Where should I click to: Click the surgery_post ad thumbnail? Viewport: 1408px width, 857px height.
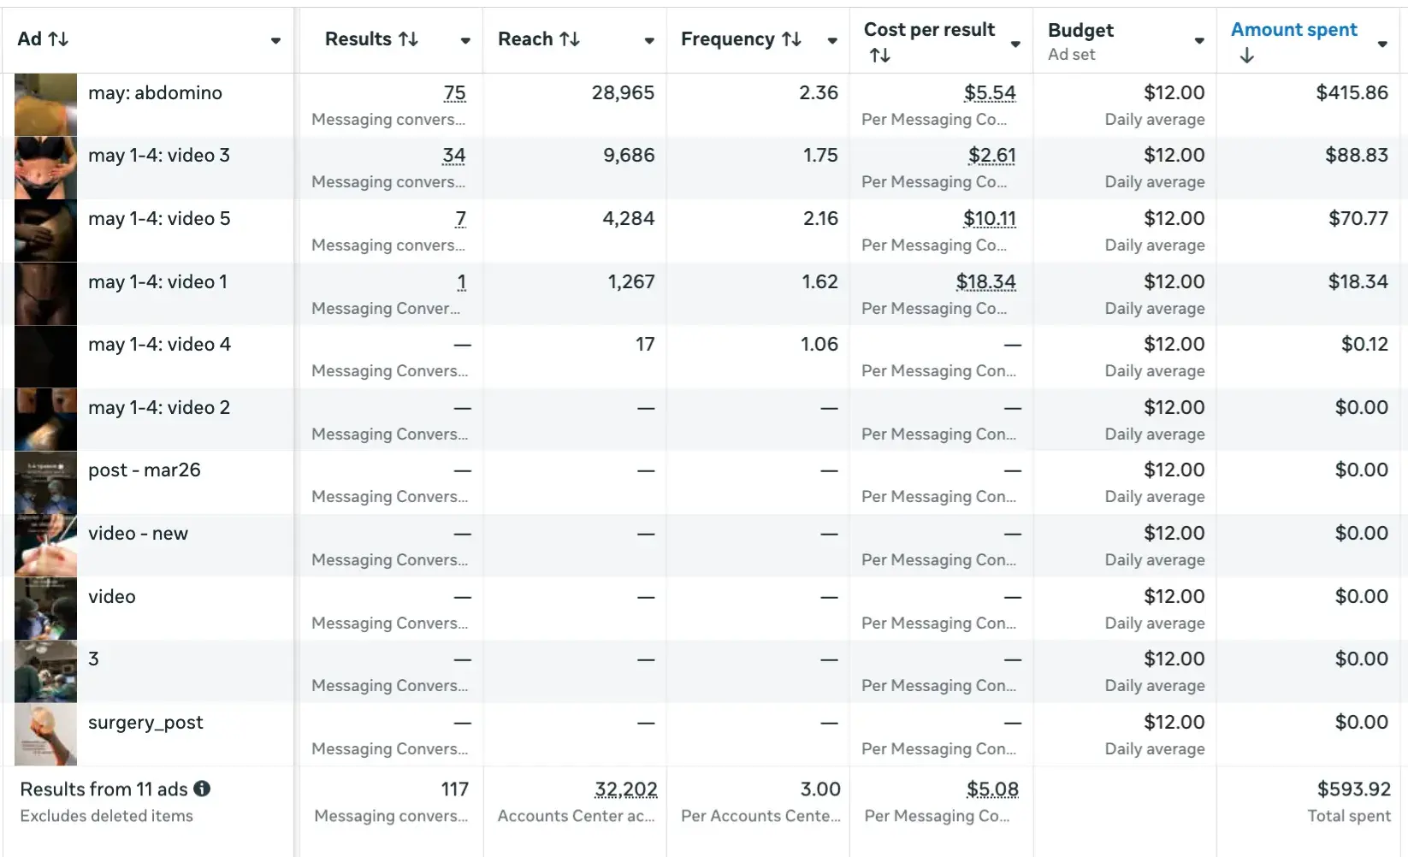point(45,735)
